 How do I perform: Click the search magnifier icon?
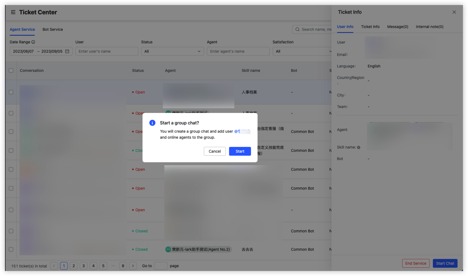tap(297, 29)
